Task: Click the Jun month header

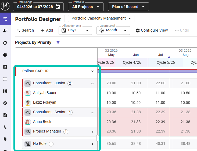Action: click(136, 55)
